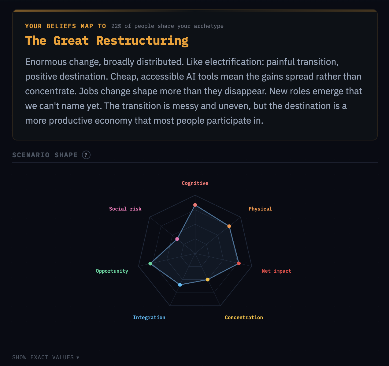Switch to the SCENARIO SHAPE section header

(x=45, y=155)
